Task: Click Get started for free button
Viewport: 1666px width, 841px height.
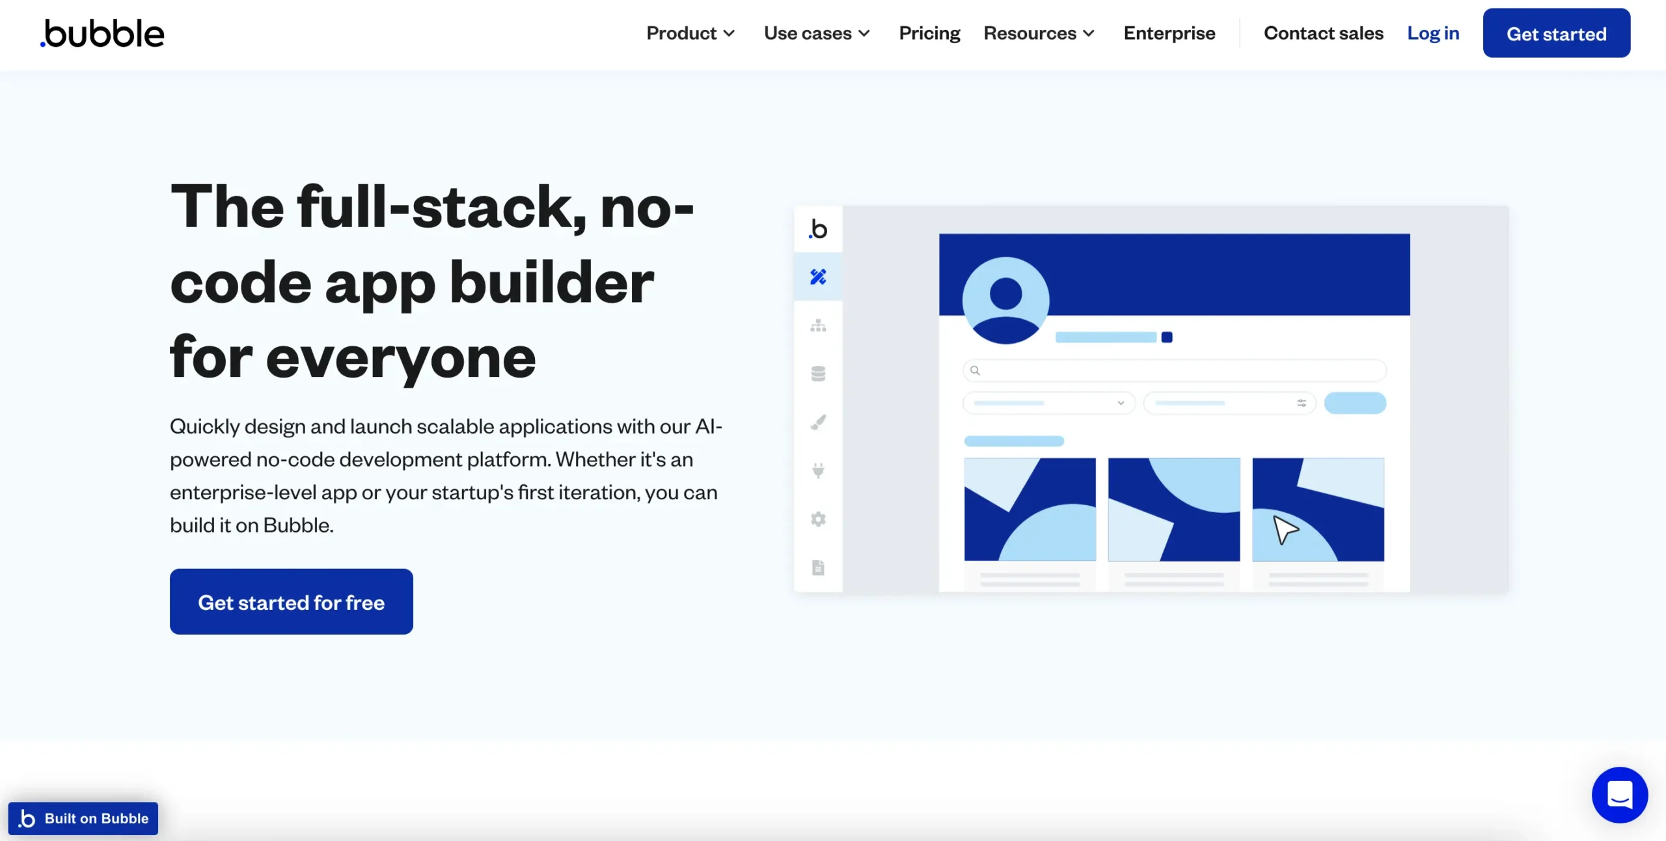Action: tap(292, 601)
